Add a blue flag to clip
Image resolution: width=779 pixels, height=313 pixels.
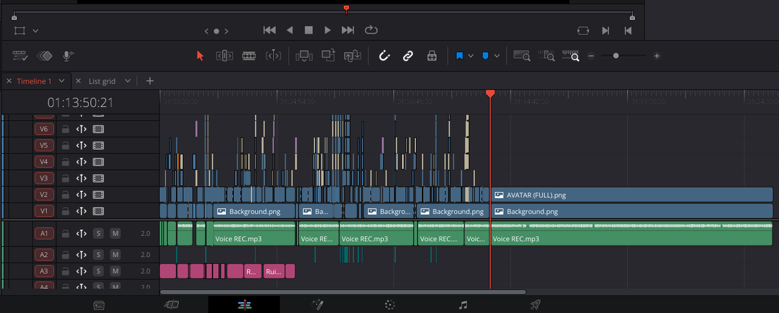coord(459,56)
